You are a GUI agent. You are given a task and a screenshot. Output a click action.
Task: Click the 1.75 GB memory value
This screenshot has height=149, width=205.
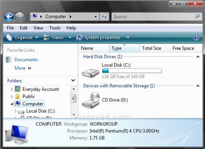tap(97, 138)
